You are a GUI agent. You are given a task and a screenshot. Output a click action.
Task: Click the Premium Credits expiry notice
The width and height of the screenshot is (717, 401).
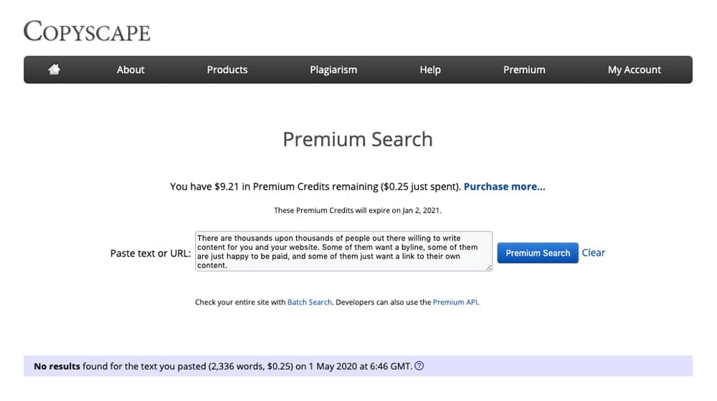(x=358, y=211)
